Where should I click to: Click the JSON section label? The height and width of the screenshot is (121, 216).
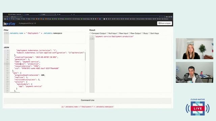[x=6, y=47]
